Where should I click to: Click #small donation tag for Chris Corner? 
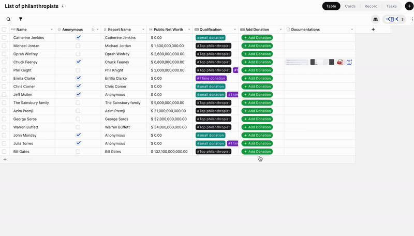[211, 86]
